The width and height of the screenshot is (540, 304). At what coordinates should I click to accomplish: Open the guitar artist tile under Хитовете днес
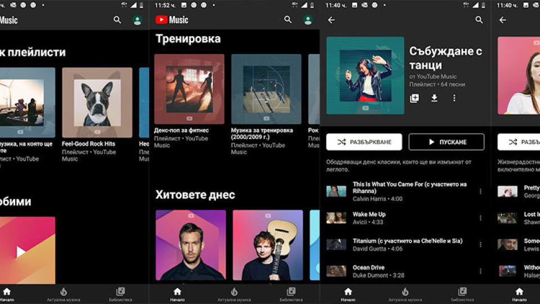(x=268, y=245)
